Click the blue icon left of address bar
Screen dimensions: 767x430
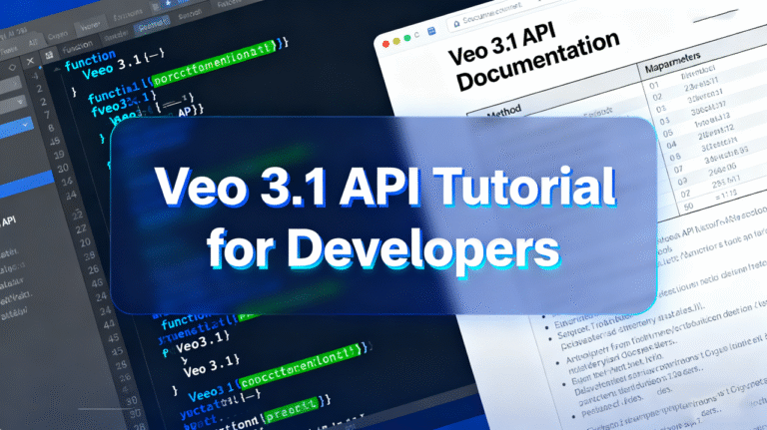[431, 33]
